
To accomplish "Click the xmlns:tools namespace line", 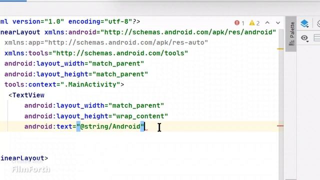I will point(96,53).
